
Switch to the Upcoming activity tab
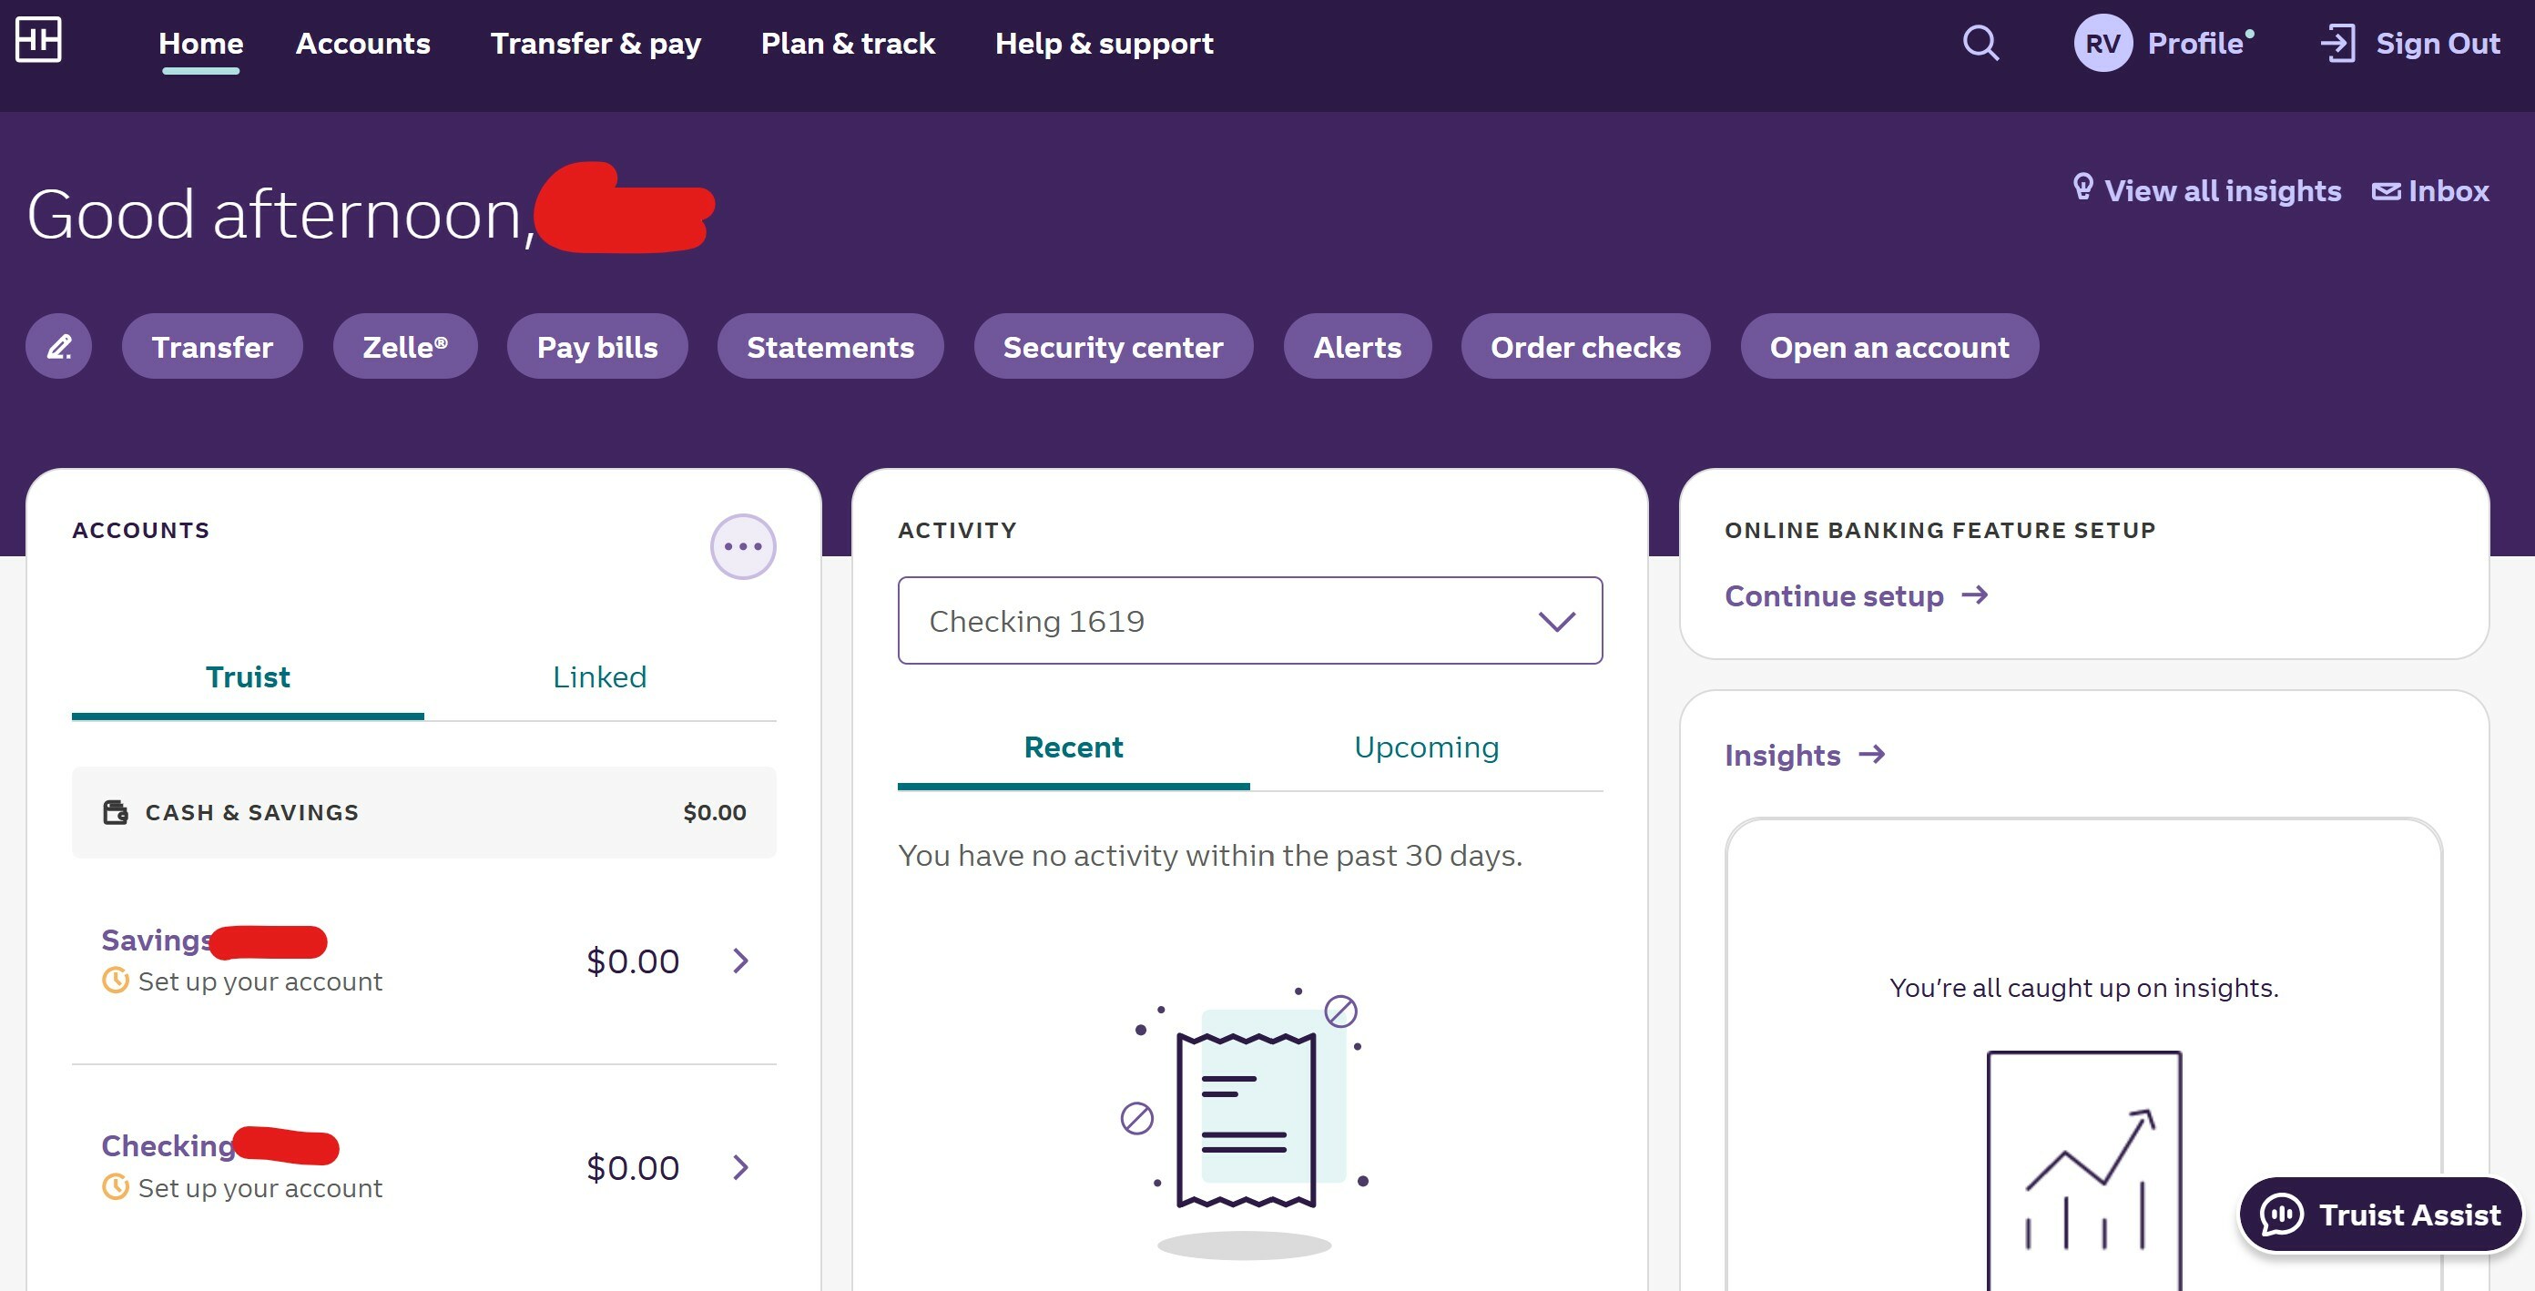click(x=1427, y=747)
